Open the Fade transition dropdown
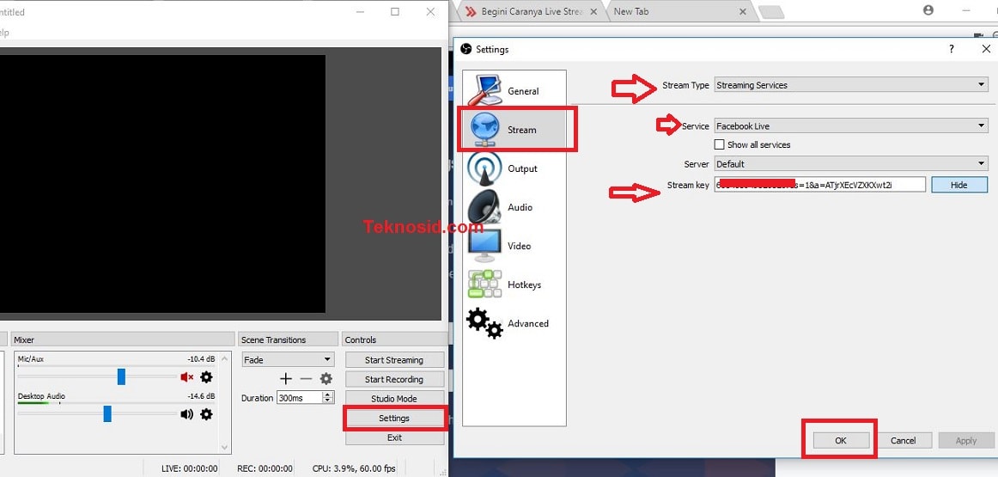This screenshot has height=477, width=998. coord(288,360)
